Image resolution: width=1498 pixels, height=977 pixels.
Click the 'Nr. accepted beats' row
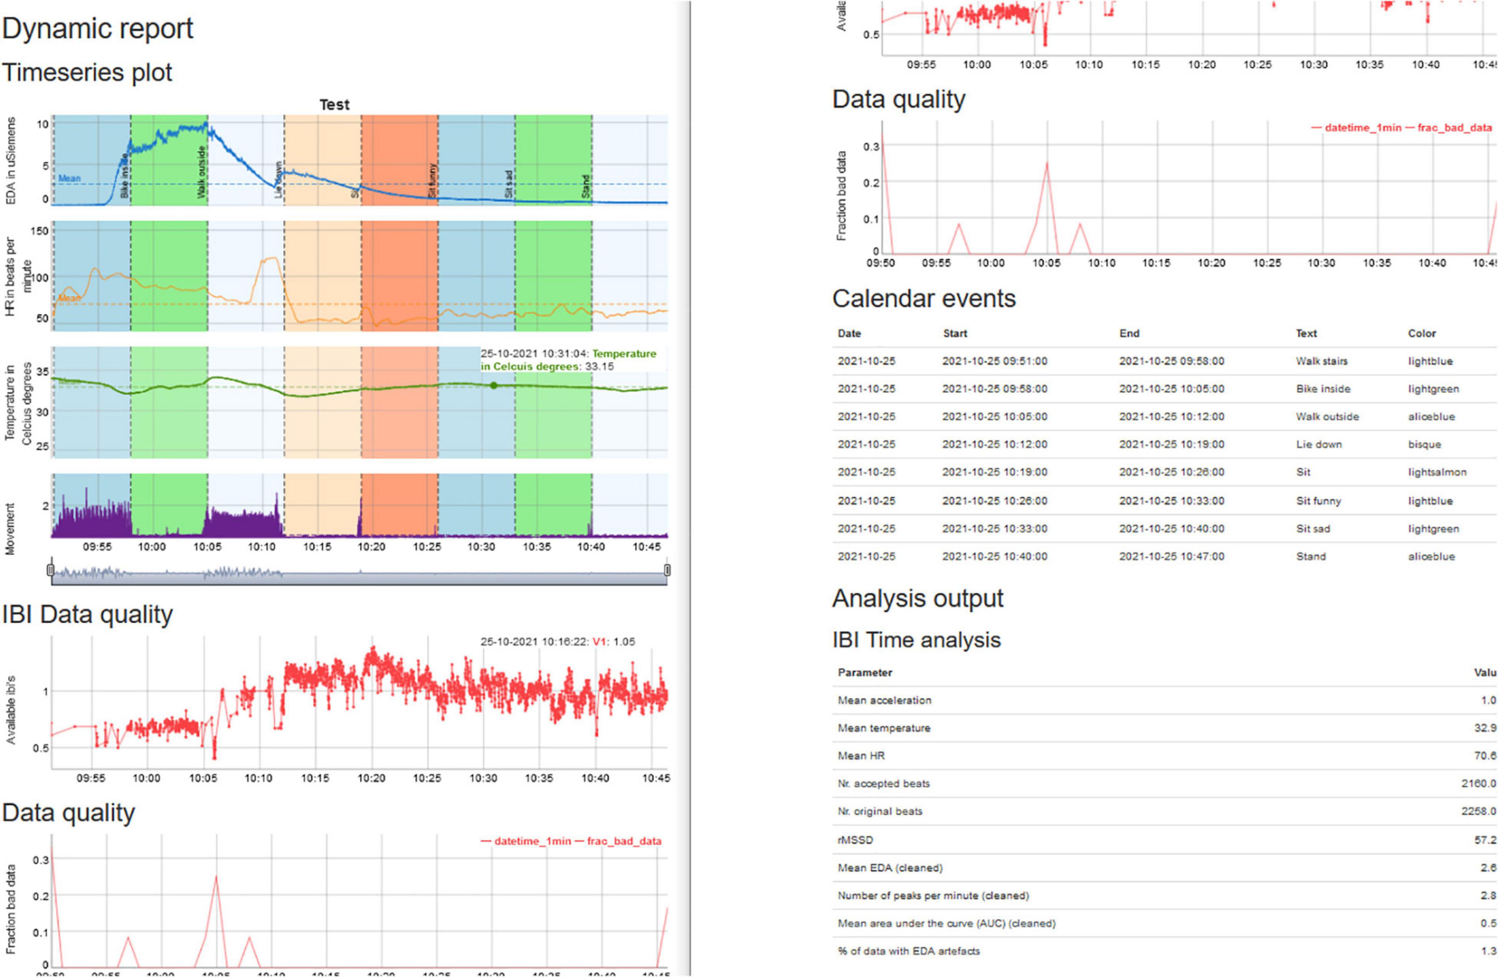point(1164,783)
